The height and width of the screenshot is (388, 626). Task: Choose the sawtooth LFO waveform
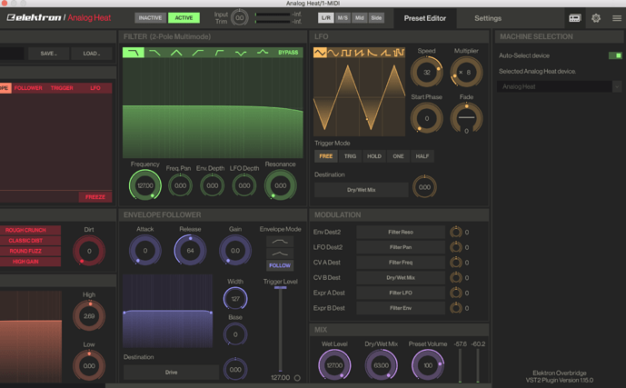click(359, 53)
